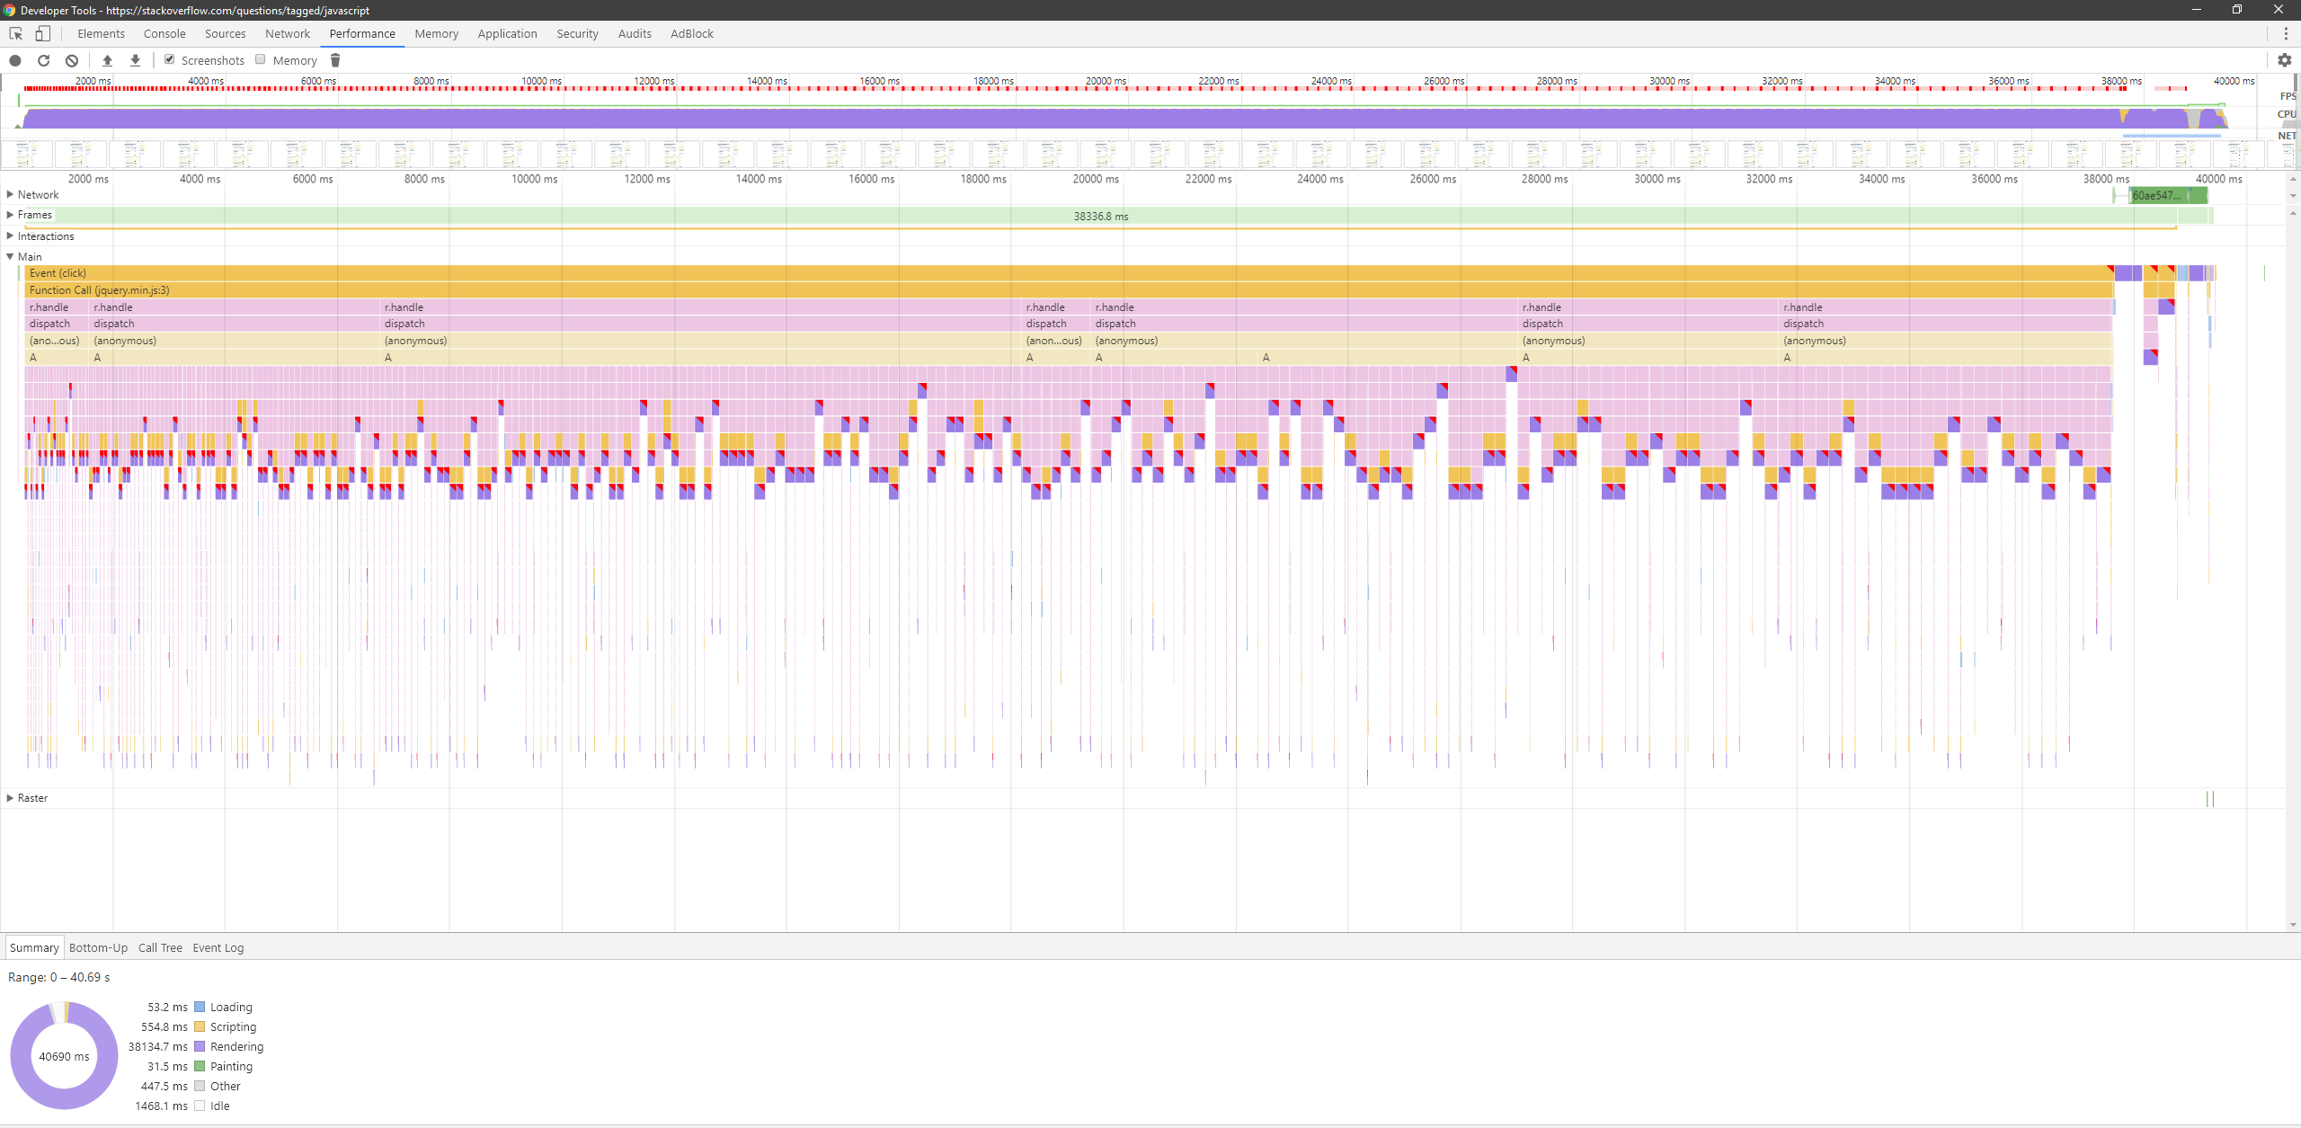The height and width of the screenshot is (1128, 2301).
Task: Open the Console tab
Action: [164, 33]
